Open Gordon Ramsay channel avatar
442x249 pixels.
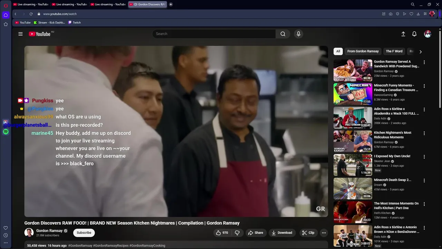[x=29, y=232]
